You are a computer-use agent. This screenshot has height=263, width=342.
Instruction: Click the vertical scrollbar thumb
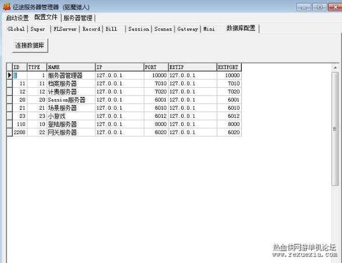pyautogui.click(x=335, y=129)
